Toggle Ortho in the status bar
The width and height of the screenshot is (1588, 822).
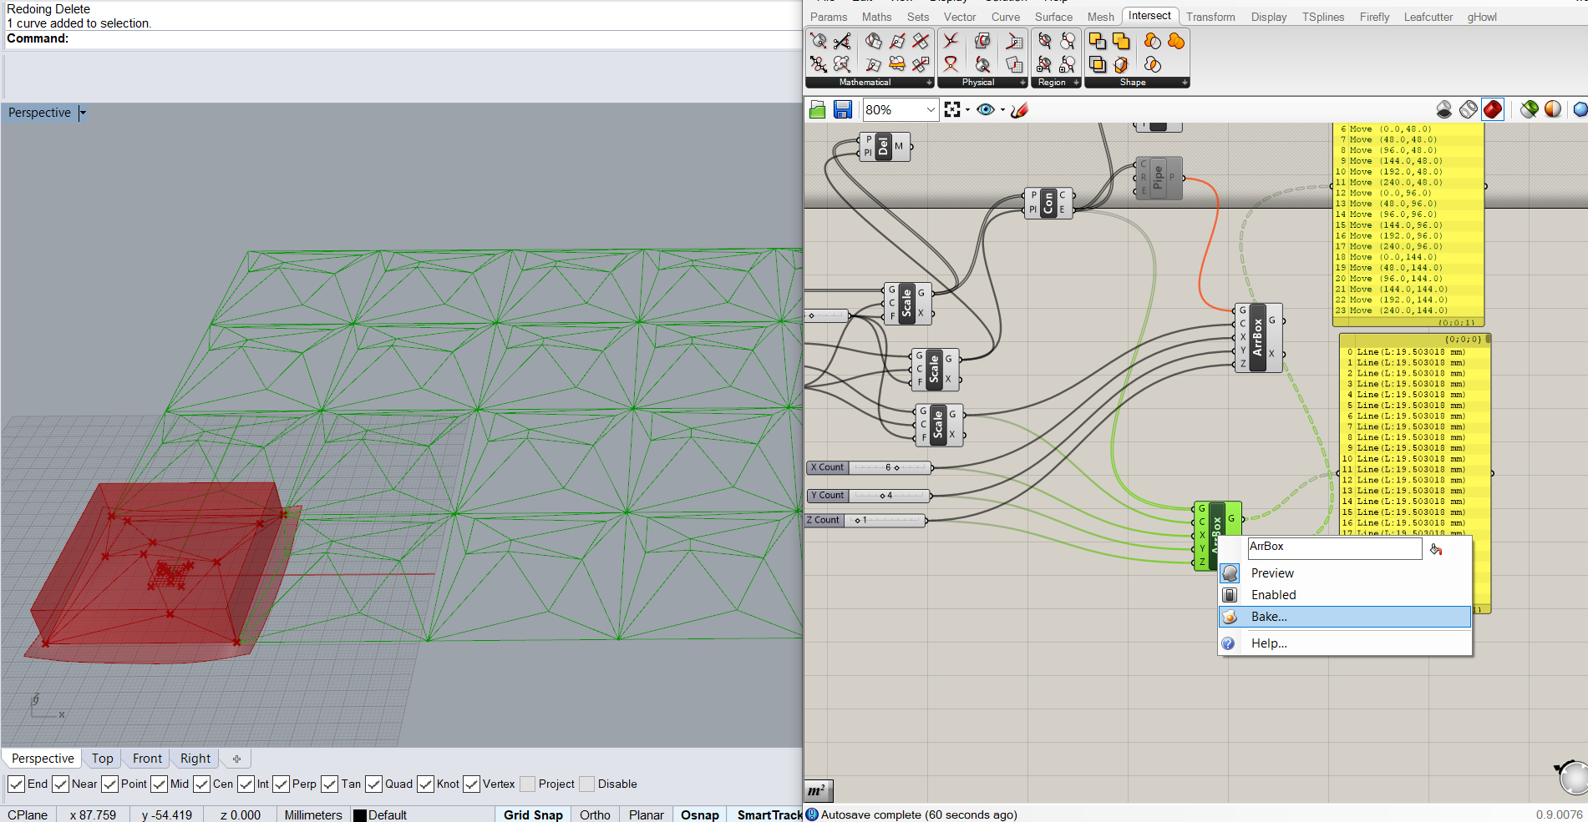(x=595, y=815)
